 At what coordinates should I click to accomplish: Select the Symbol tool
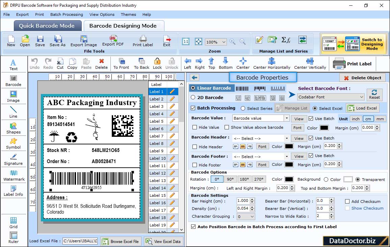tap(14, 144)
